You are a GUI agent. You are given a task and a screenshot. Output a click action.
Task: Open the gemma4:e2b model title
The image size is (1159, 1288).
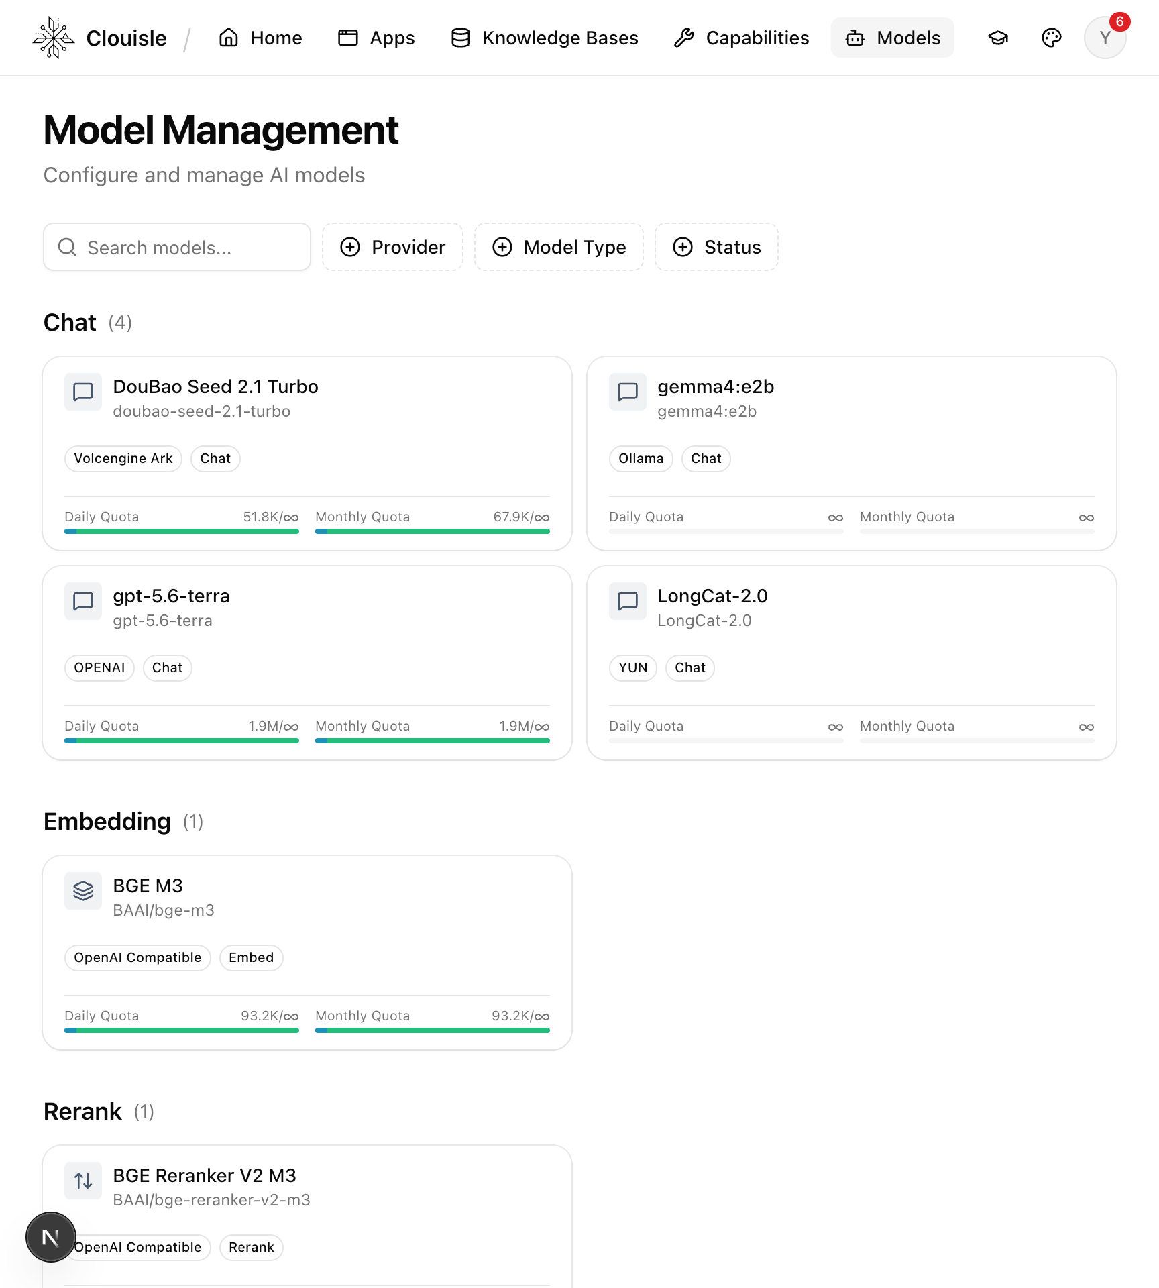(x=716, y=387)
